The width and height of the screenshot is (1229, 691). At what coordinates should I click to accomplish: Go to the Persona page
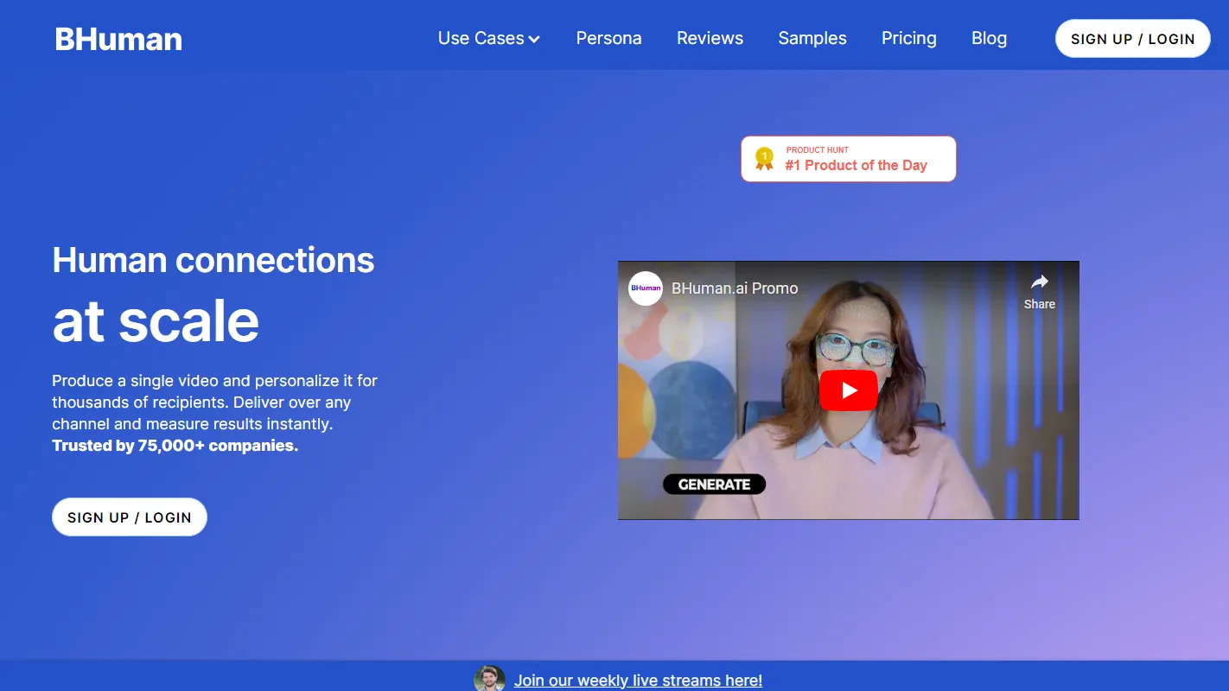click(608, 38)
